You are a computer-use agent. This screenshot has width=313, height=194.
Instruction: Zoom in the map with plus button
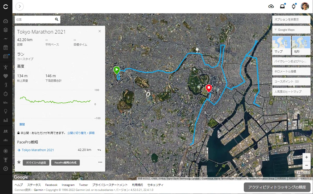[306, 157]
